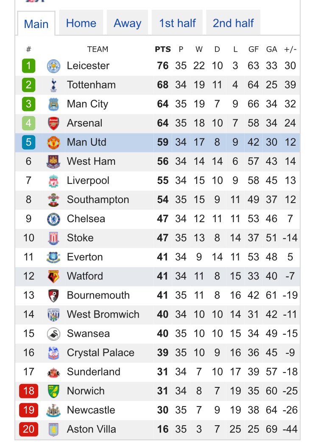
Task: Click the red position 20 badge
Action: [x=28, y=429]
